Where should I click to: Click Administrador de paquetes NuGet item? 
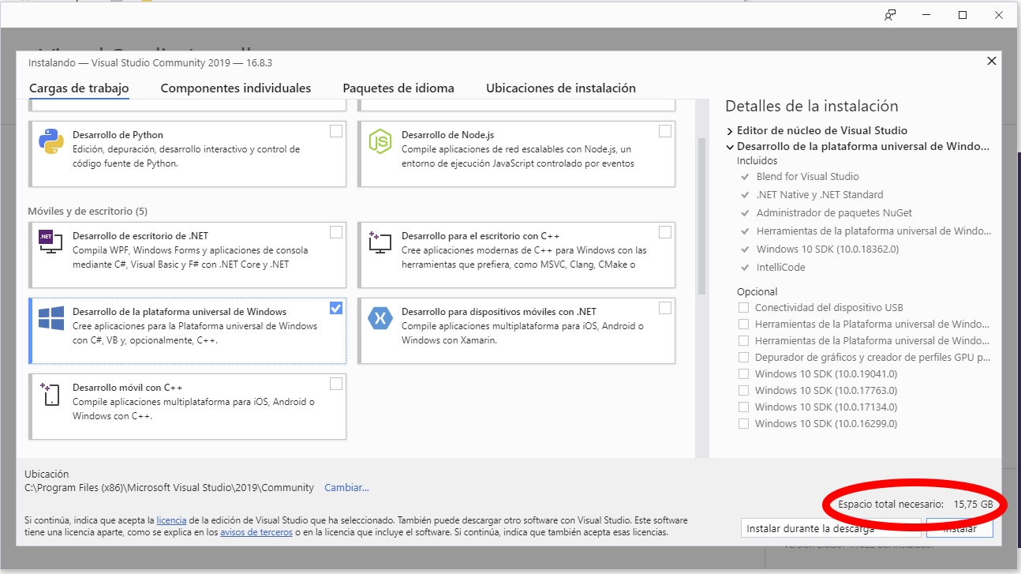point(835,213)
